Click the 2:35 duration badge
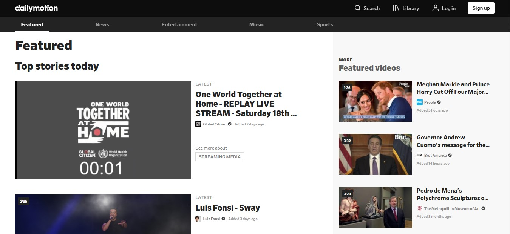This screenshot has width=510, height=234. coord(23,202)
